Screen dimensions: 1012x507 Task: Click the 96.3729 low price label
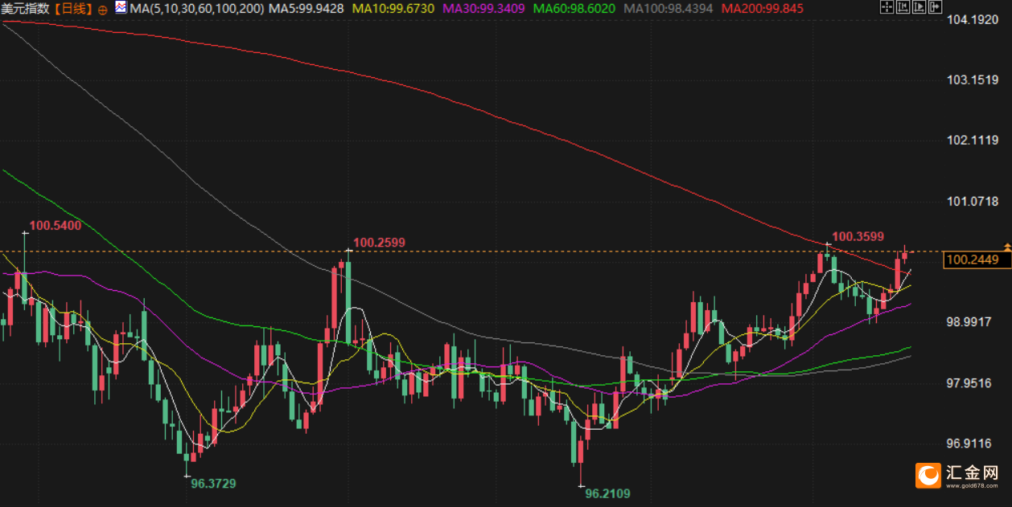click(213, 484)
